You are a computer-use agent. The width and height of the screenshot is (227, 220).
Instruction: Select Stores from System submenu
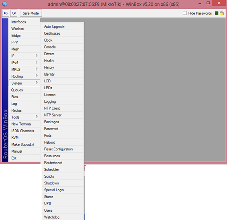62,197
